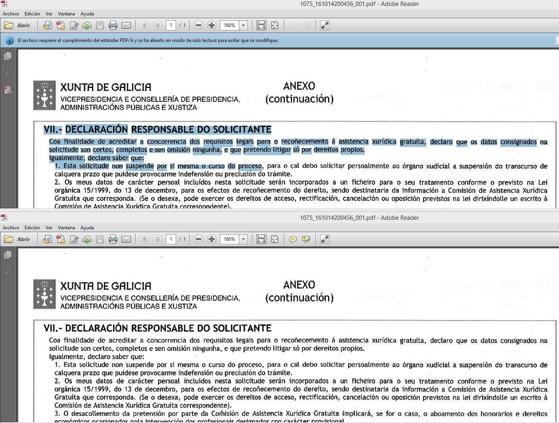
Task: Open the Standards panel icon in the upper sidebar
Action: 8,90
